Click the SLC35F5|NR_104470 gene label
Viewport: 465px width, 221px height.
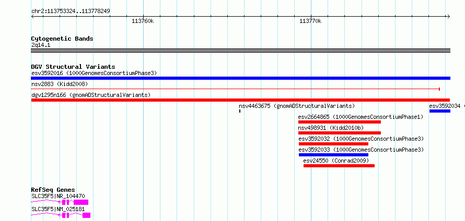tap(58, 196)
